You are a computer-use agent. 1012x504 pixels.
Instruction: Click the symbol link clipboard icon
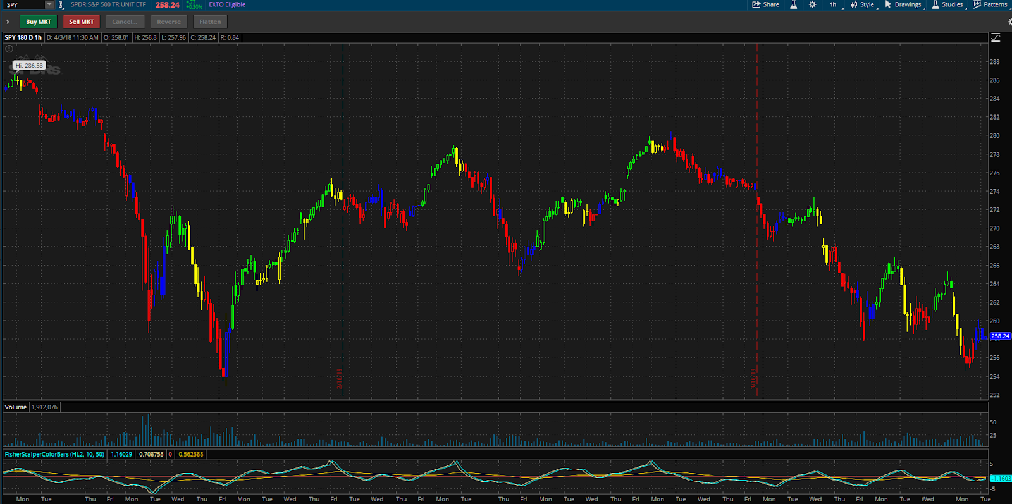[61, 4]
